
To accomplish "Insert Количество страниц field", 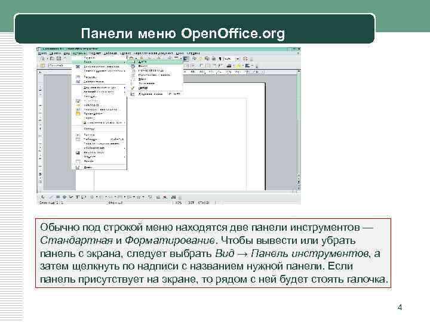I will (155, 75).
